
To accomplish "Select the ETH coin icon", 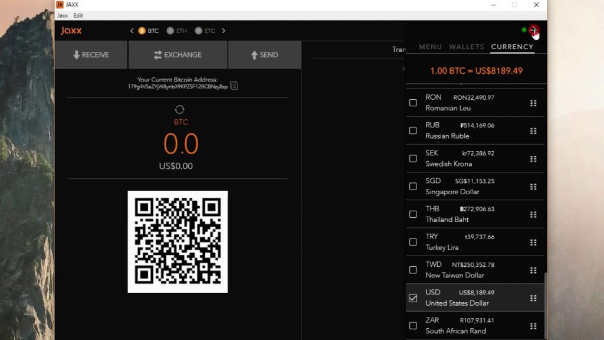I will coord(170,31).
